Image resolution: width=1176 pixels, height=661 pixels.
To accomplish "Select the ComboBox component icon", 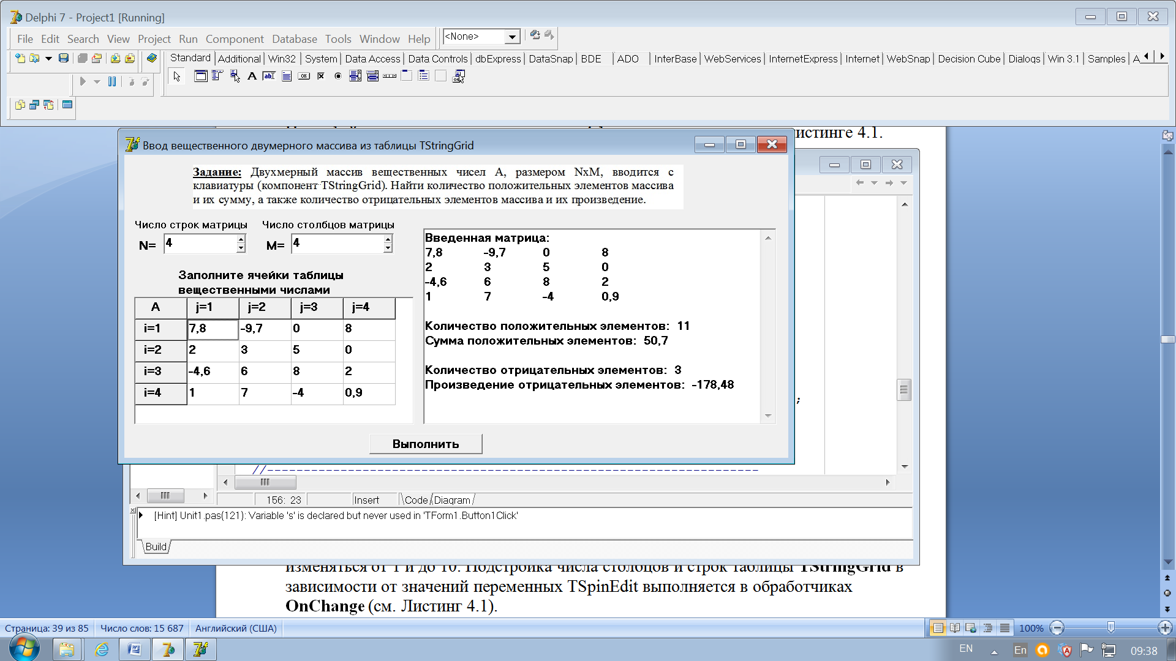I will point(372,76).
